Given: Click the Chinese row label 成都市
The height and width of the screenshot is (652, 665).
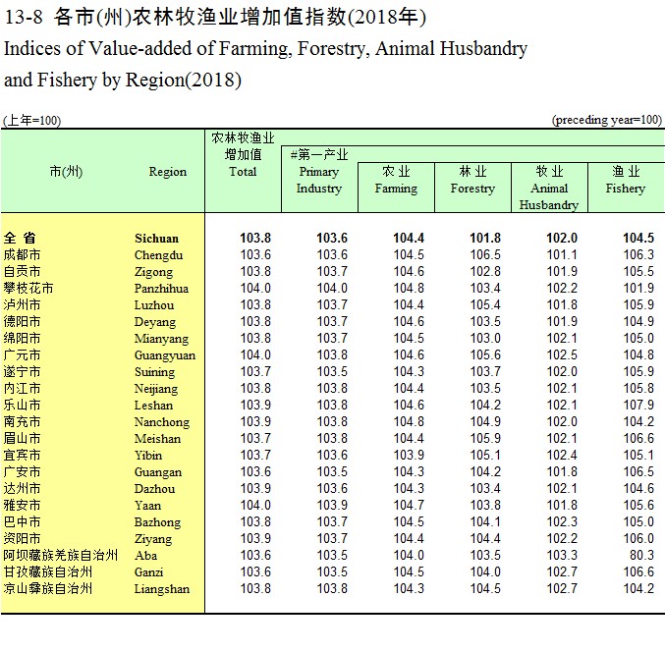Looking at the screenshot, I should [22, 254].
